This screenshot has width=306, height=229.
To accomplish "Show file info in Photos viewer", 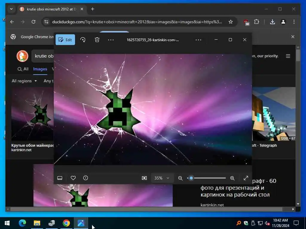I will [85, 178].
